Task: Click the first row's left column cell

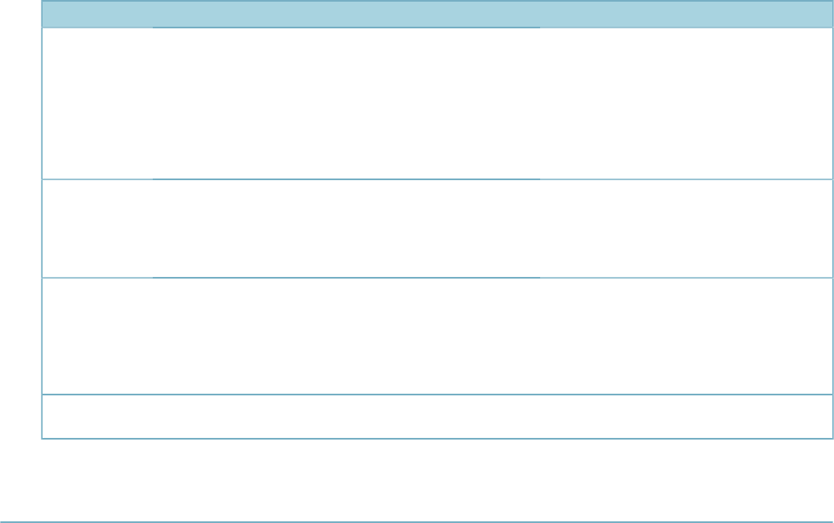Action: click(98, 103)
